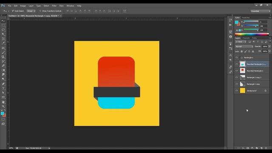Open the Opacity slider dropdown arrow
Image resolution: width=272 pixels, height=153 pixels.
(x=269, y=46)
